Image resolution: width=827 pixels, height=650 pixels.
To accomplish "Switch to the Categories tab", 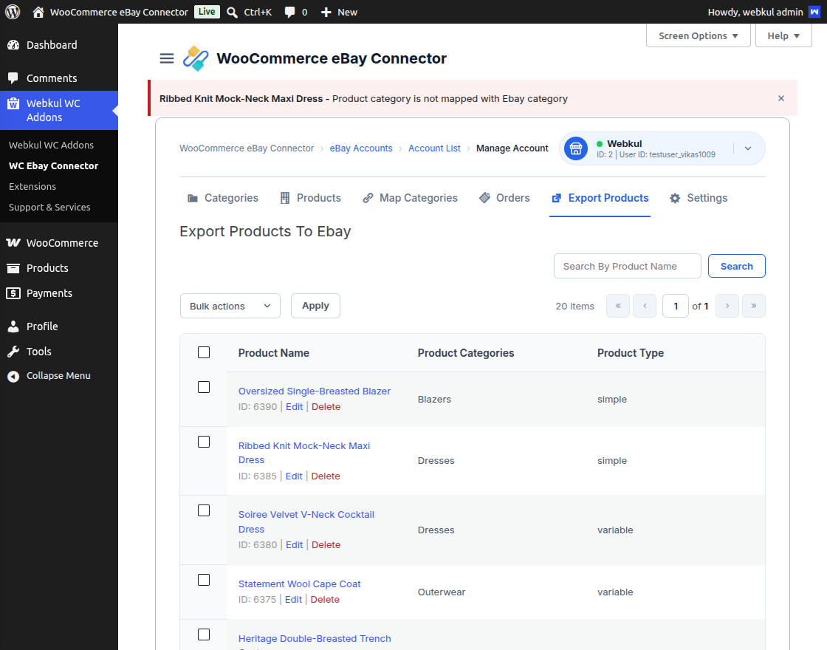I will 222,198.
